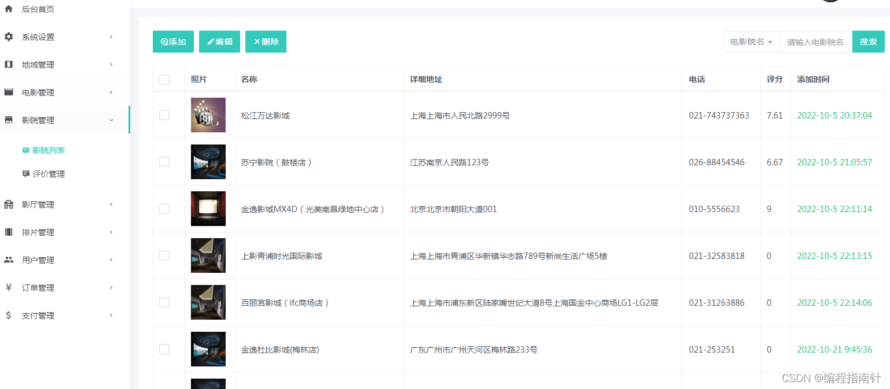Collapse the 影院管理 menu chevron
Screen dimensions: 890x389
pos(111,120)
